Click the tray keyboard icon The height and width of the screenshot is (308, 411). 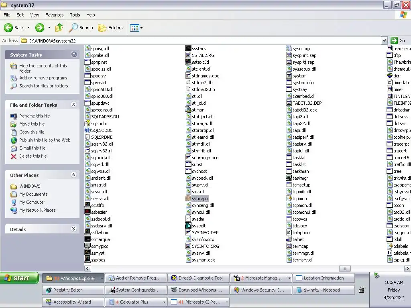[x=362, y=290]
